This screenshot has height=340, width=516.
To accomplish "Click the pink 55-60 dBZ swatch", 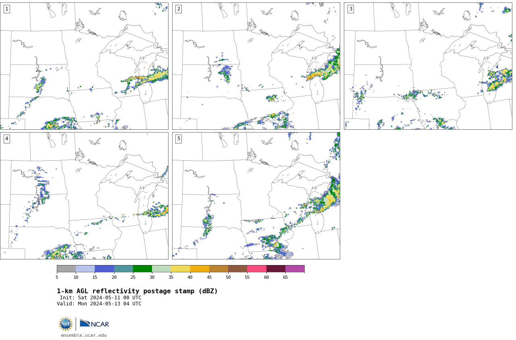I will pos(257,269).
